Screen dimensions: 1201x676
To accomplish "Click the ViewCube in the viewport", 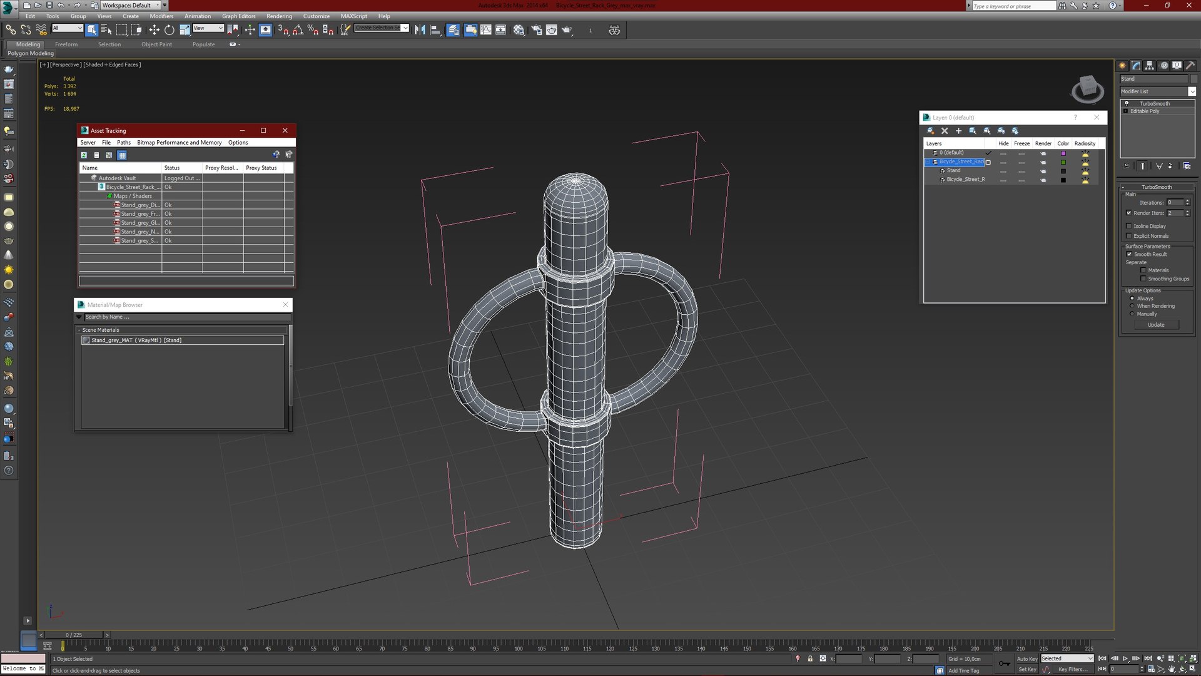I will pyautogui.click(x=1087, y=90).
